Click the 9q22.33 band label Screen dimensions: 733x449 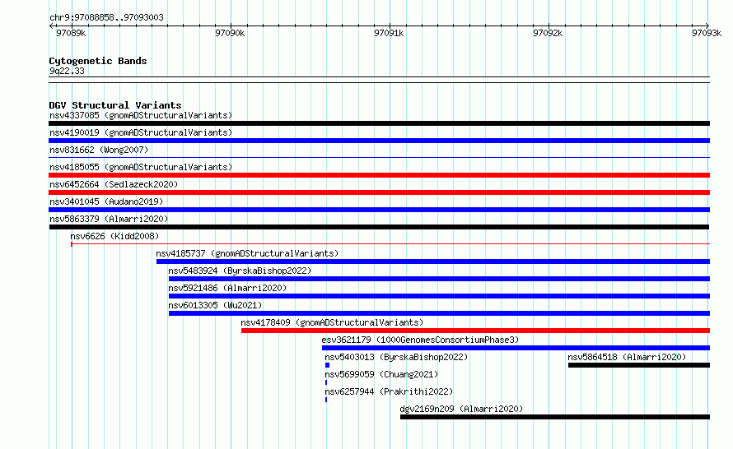click(x=67, y=71)
